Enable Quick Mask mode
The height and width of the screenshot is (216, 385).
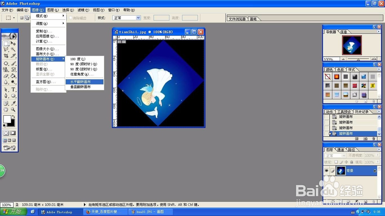click(x=13, y=133)
